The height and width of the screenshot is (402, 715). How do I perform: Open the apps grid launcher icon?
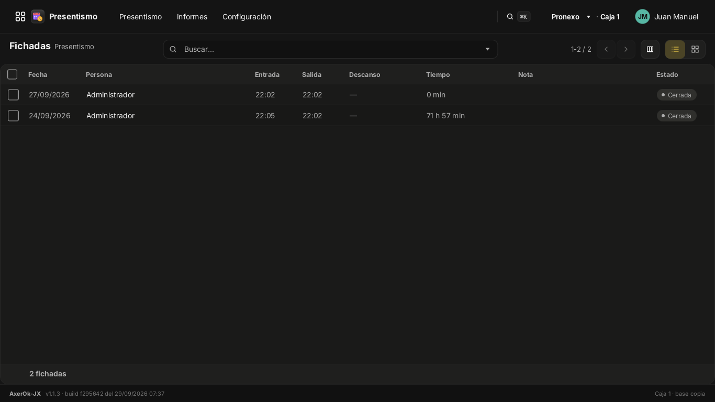(x=20, y=17)
